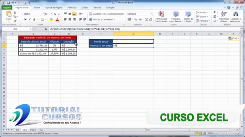Click Quebrar Texto Automaticamente
Image resolution: width=245 pixels, height=137 pixels.
(x=107, y=14)
